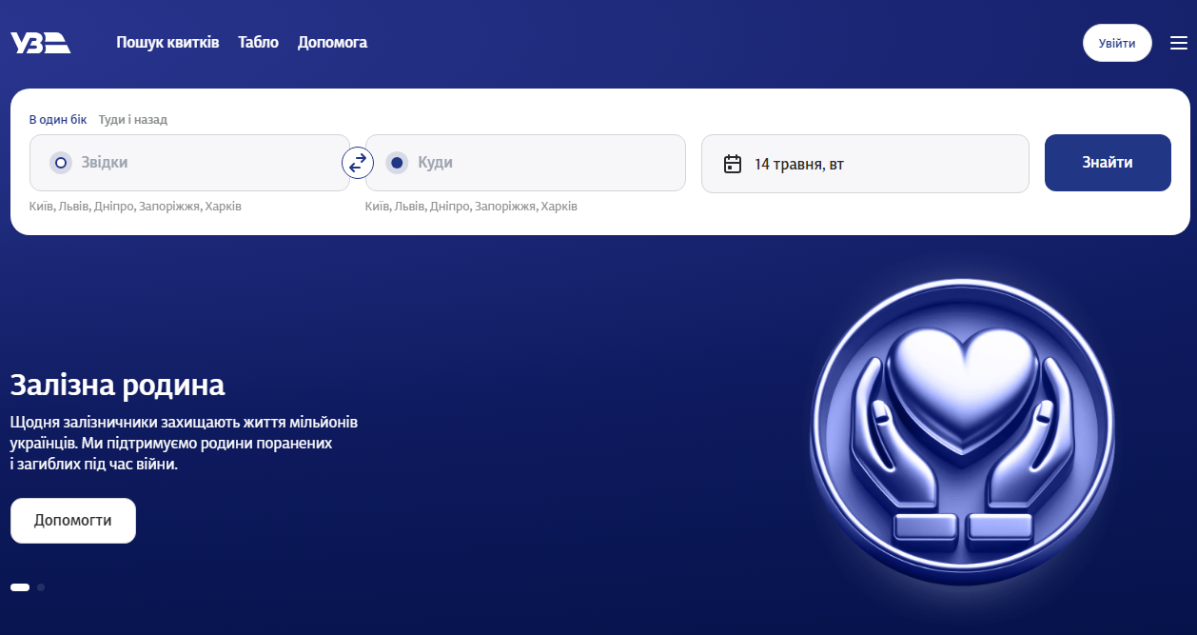
Task: Switch to the second carousel slide dot
Action: pos(41,587)
